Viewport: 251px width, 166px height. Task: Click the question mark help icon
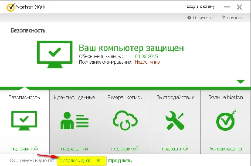click(x=224, y=17)
